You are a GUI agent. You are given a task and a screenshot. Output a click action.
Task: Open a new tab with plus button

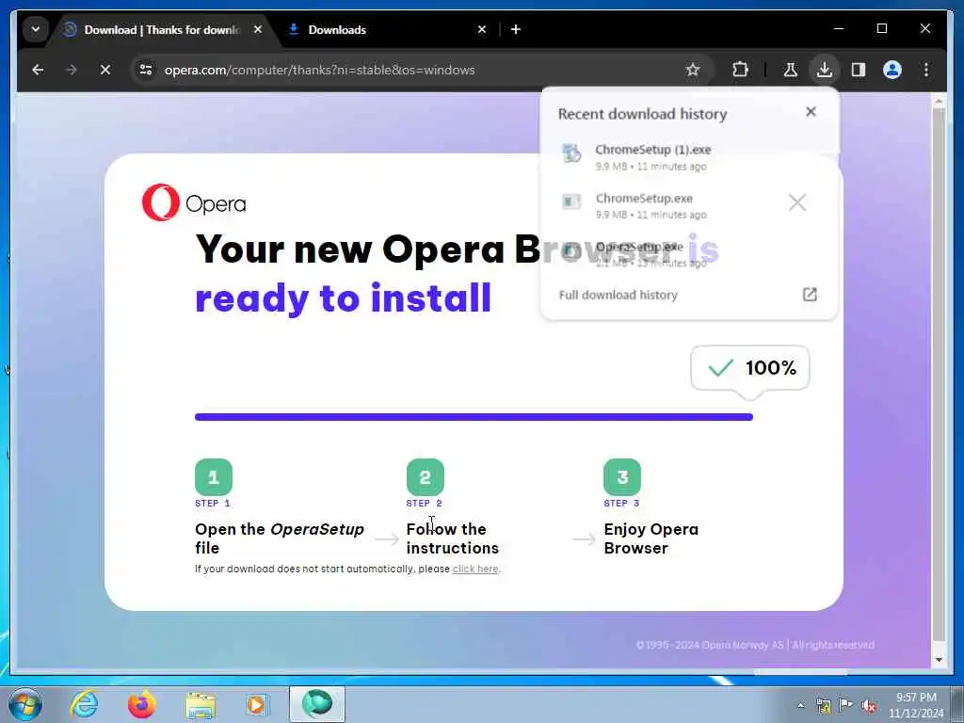coord(516,29)
